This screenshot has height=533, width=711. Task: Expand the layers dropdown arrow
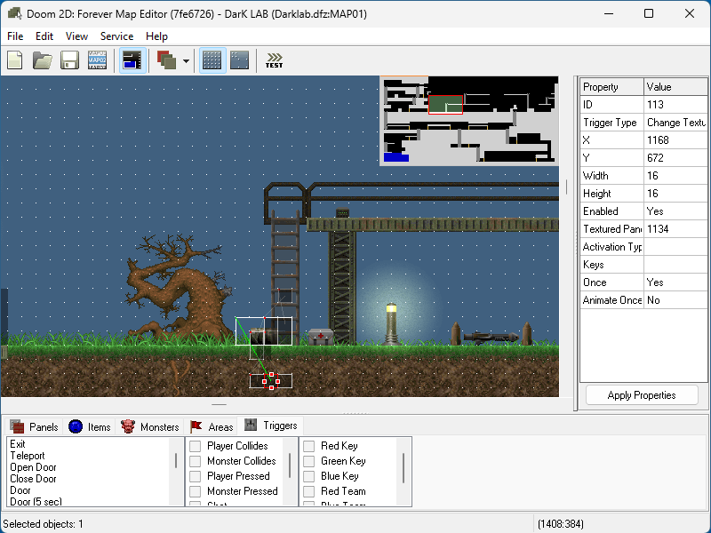tap(186, 61)
